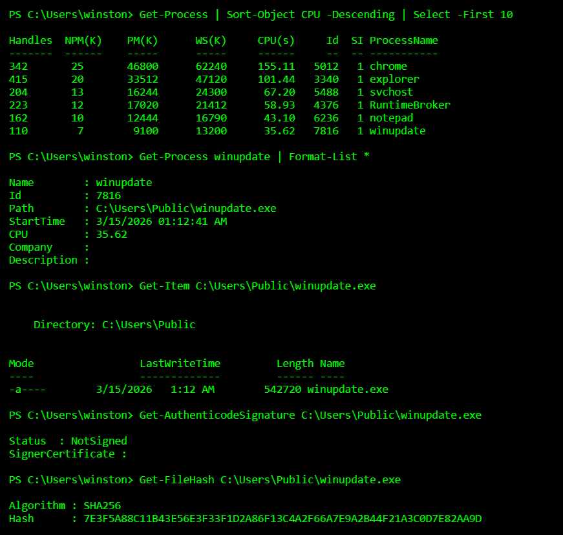Screen dimensions: 563x535
Task: Click the CPU(s) column header
Action: [276, 41]
